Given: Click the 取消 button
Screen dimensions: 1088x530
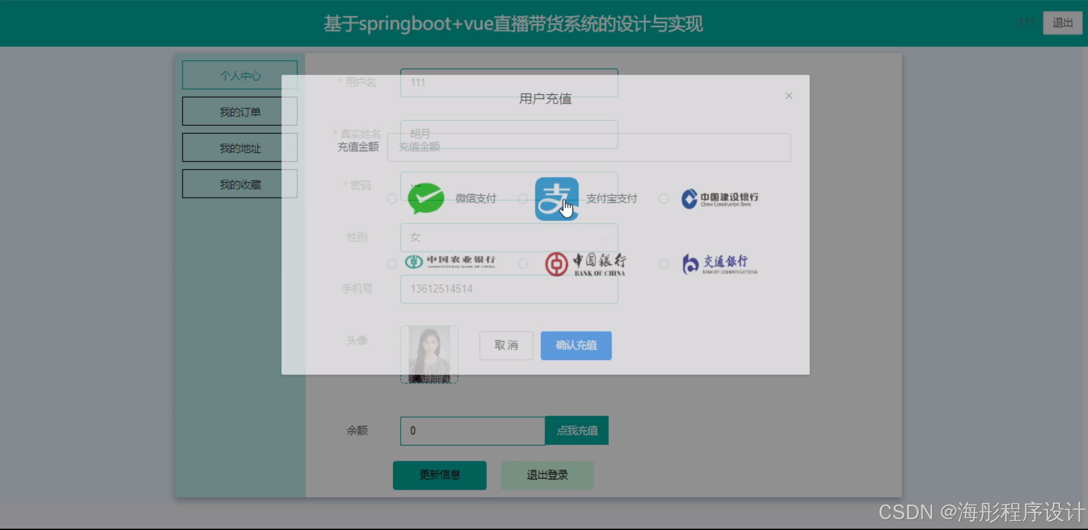Looking at the screenshot, I should (506, 345).
